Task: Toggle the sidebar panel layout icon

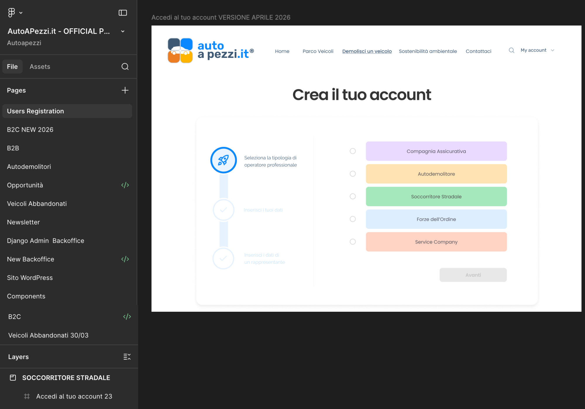Action: click(123, 13)
